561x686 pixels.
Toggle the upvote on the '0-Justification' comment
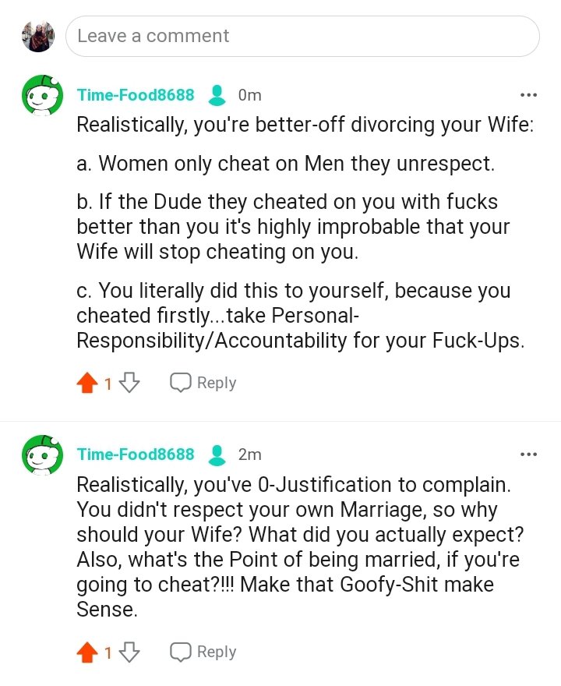(x=87, y=652)
